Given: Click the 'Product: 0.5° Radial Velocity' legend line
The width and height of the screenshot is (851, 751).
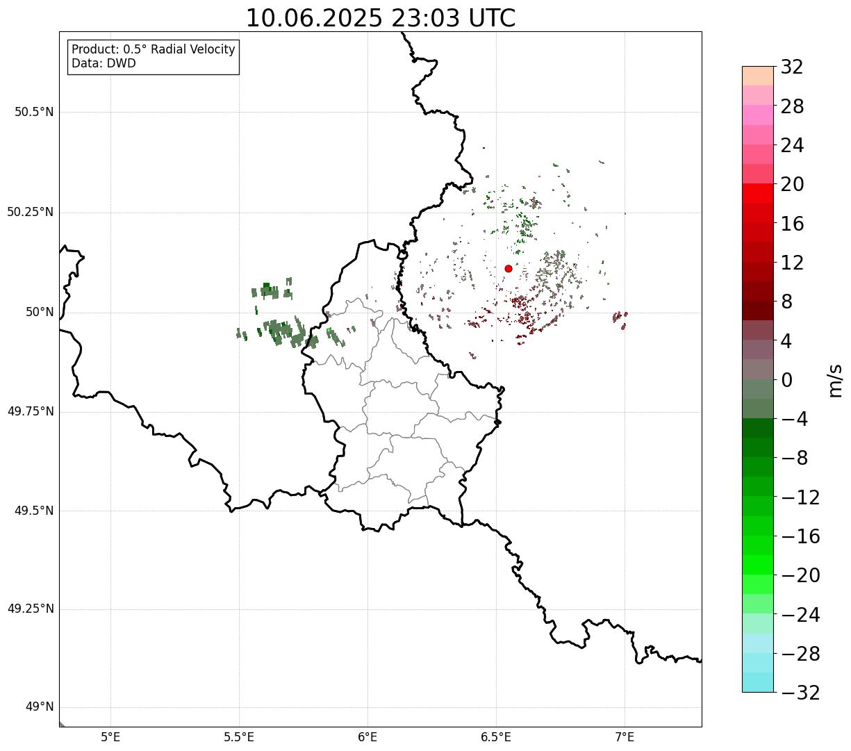Looking at the screenshot, I should [x=154, y=50].
